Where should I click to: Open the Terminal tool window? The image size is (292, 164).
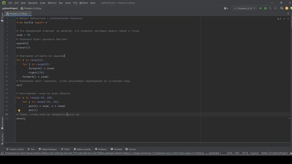pos(116,149)
